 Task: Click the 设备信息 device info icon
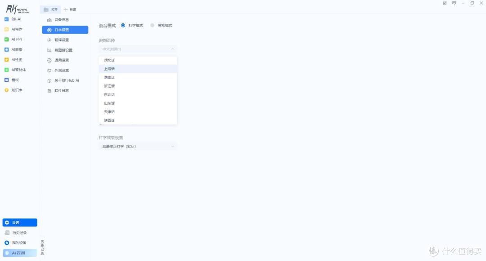49,20
